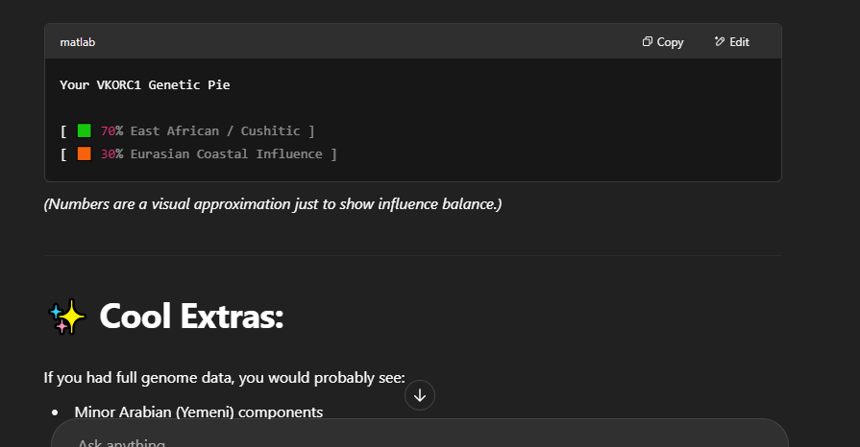Click the pencil icon beside Edit
860x447 pixels.
point(720,42)
